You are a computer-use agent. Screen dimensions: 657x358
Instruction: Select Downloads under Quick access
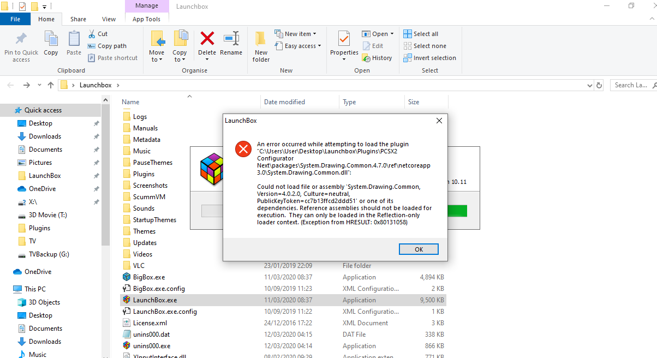(x=45, y=136)
